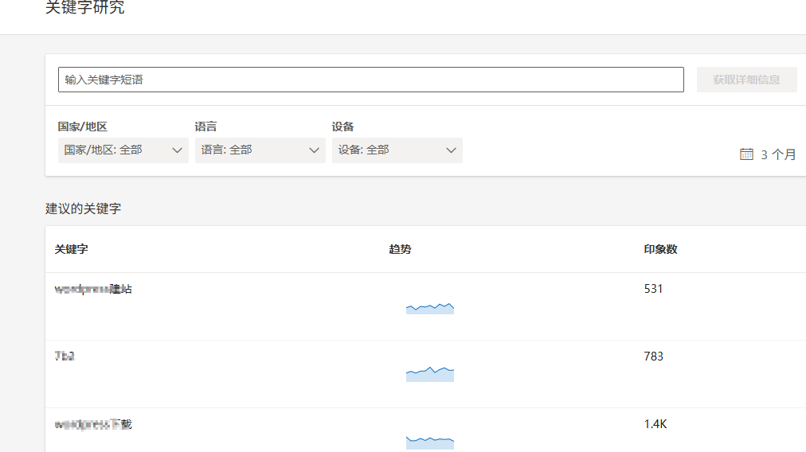Click the keyword phrase input field

pos(370,80)
